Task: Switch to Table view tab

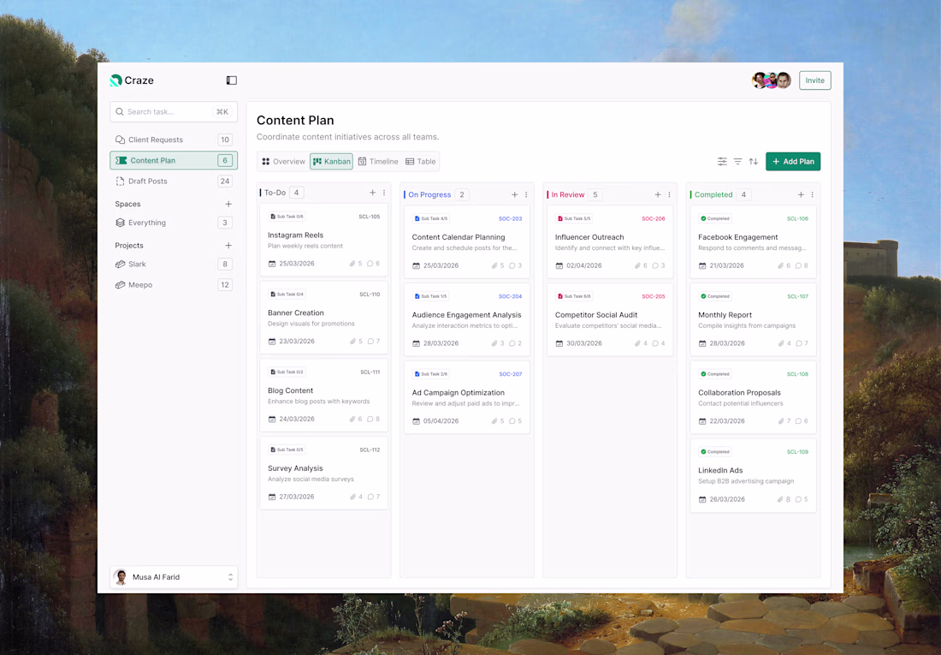Action: pos(421,162)
